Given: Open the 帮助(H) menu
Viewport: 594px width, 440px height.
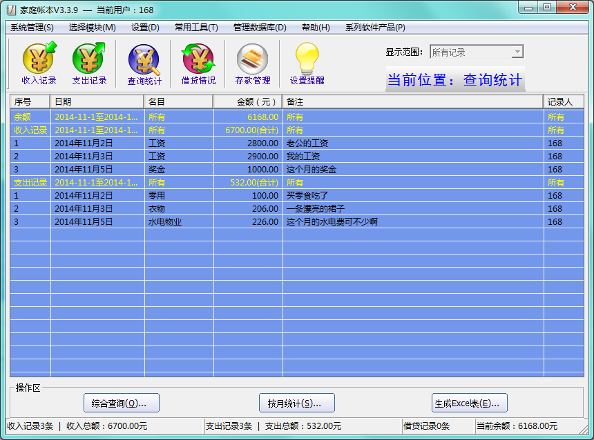Looking at the screenshot, I should pos(316,28).
